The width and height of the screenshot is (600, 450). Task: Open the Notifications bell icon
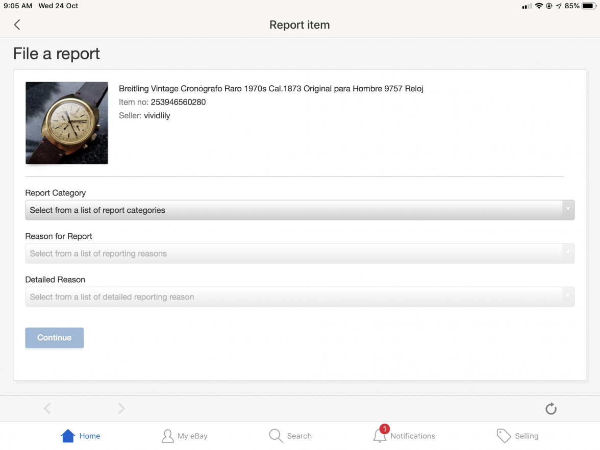click(x=380, y=436)
